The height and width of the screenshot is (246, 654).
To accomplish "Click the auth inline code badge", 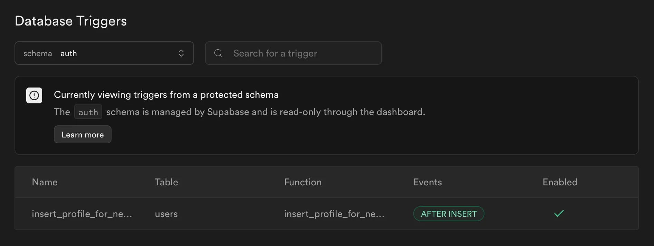I will click(x=88, y=112).
